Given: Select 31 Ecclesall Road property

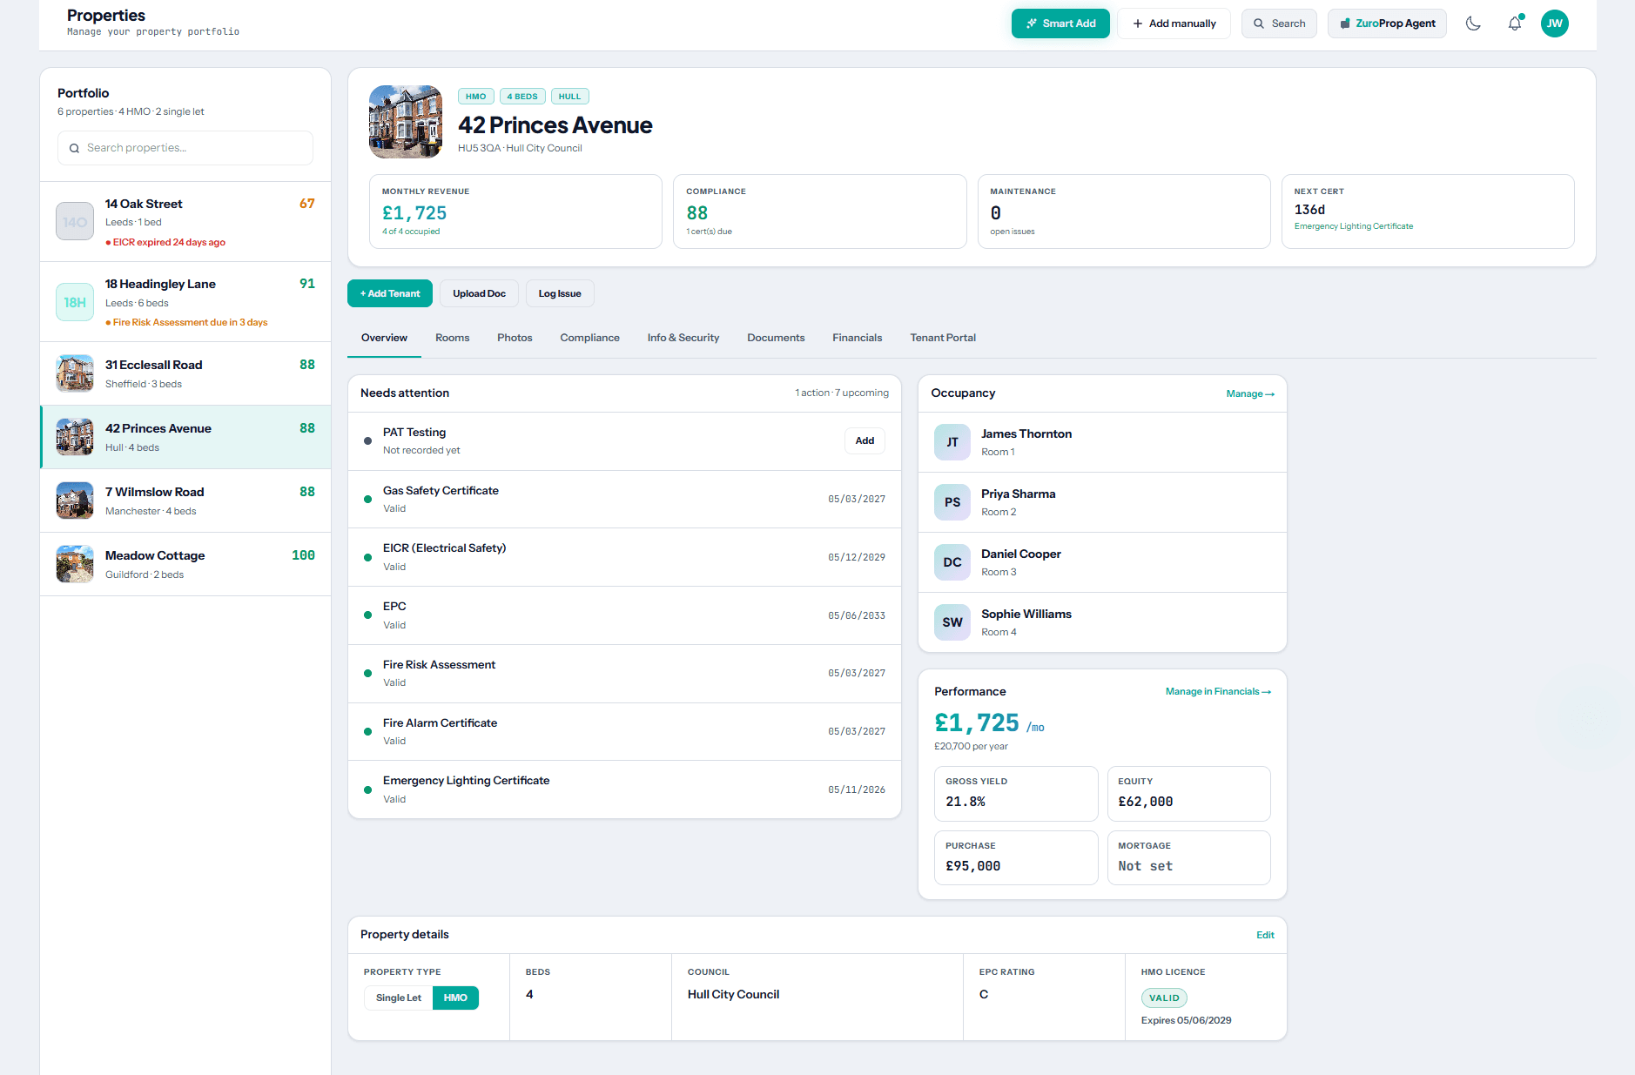Looking at the screenshot, I should [x=185, y=373].
